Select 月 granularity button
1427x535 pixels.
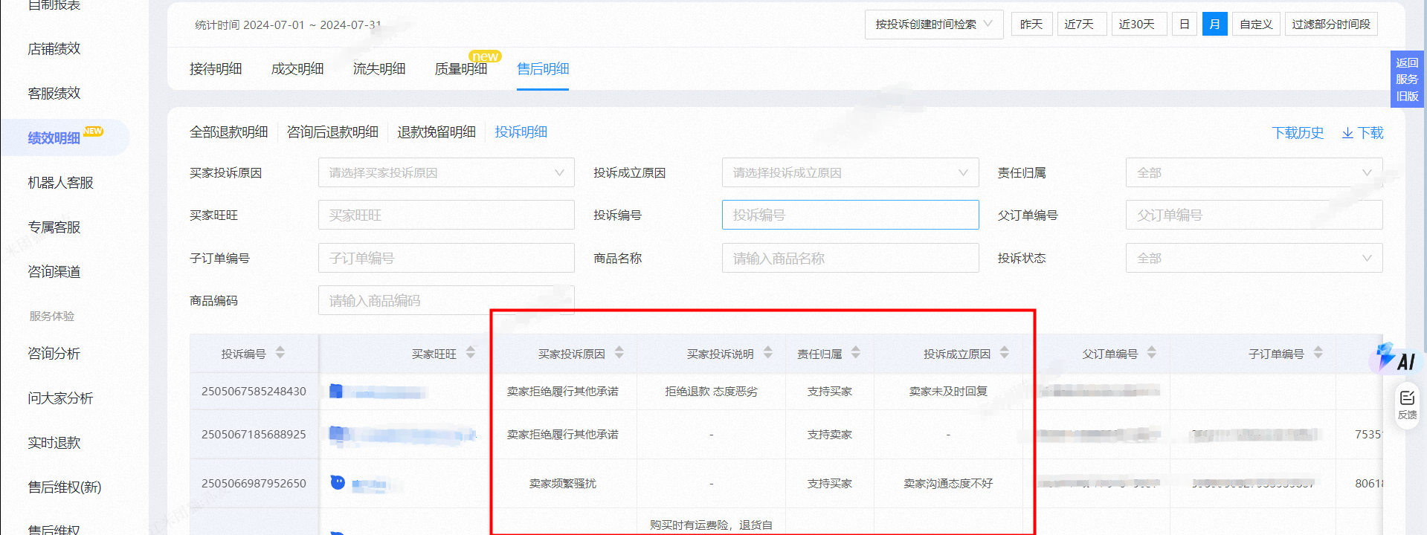pyautogui.click(x=1215, y=25)
